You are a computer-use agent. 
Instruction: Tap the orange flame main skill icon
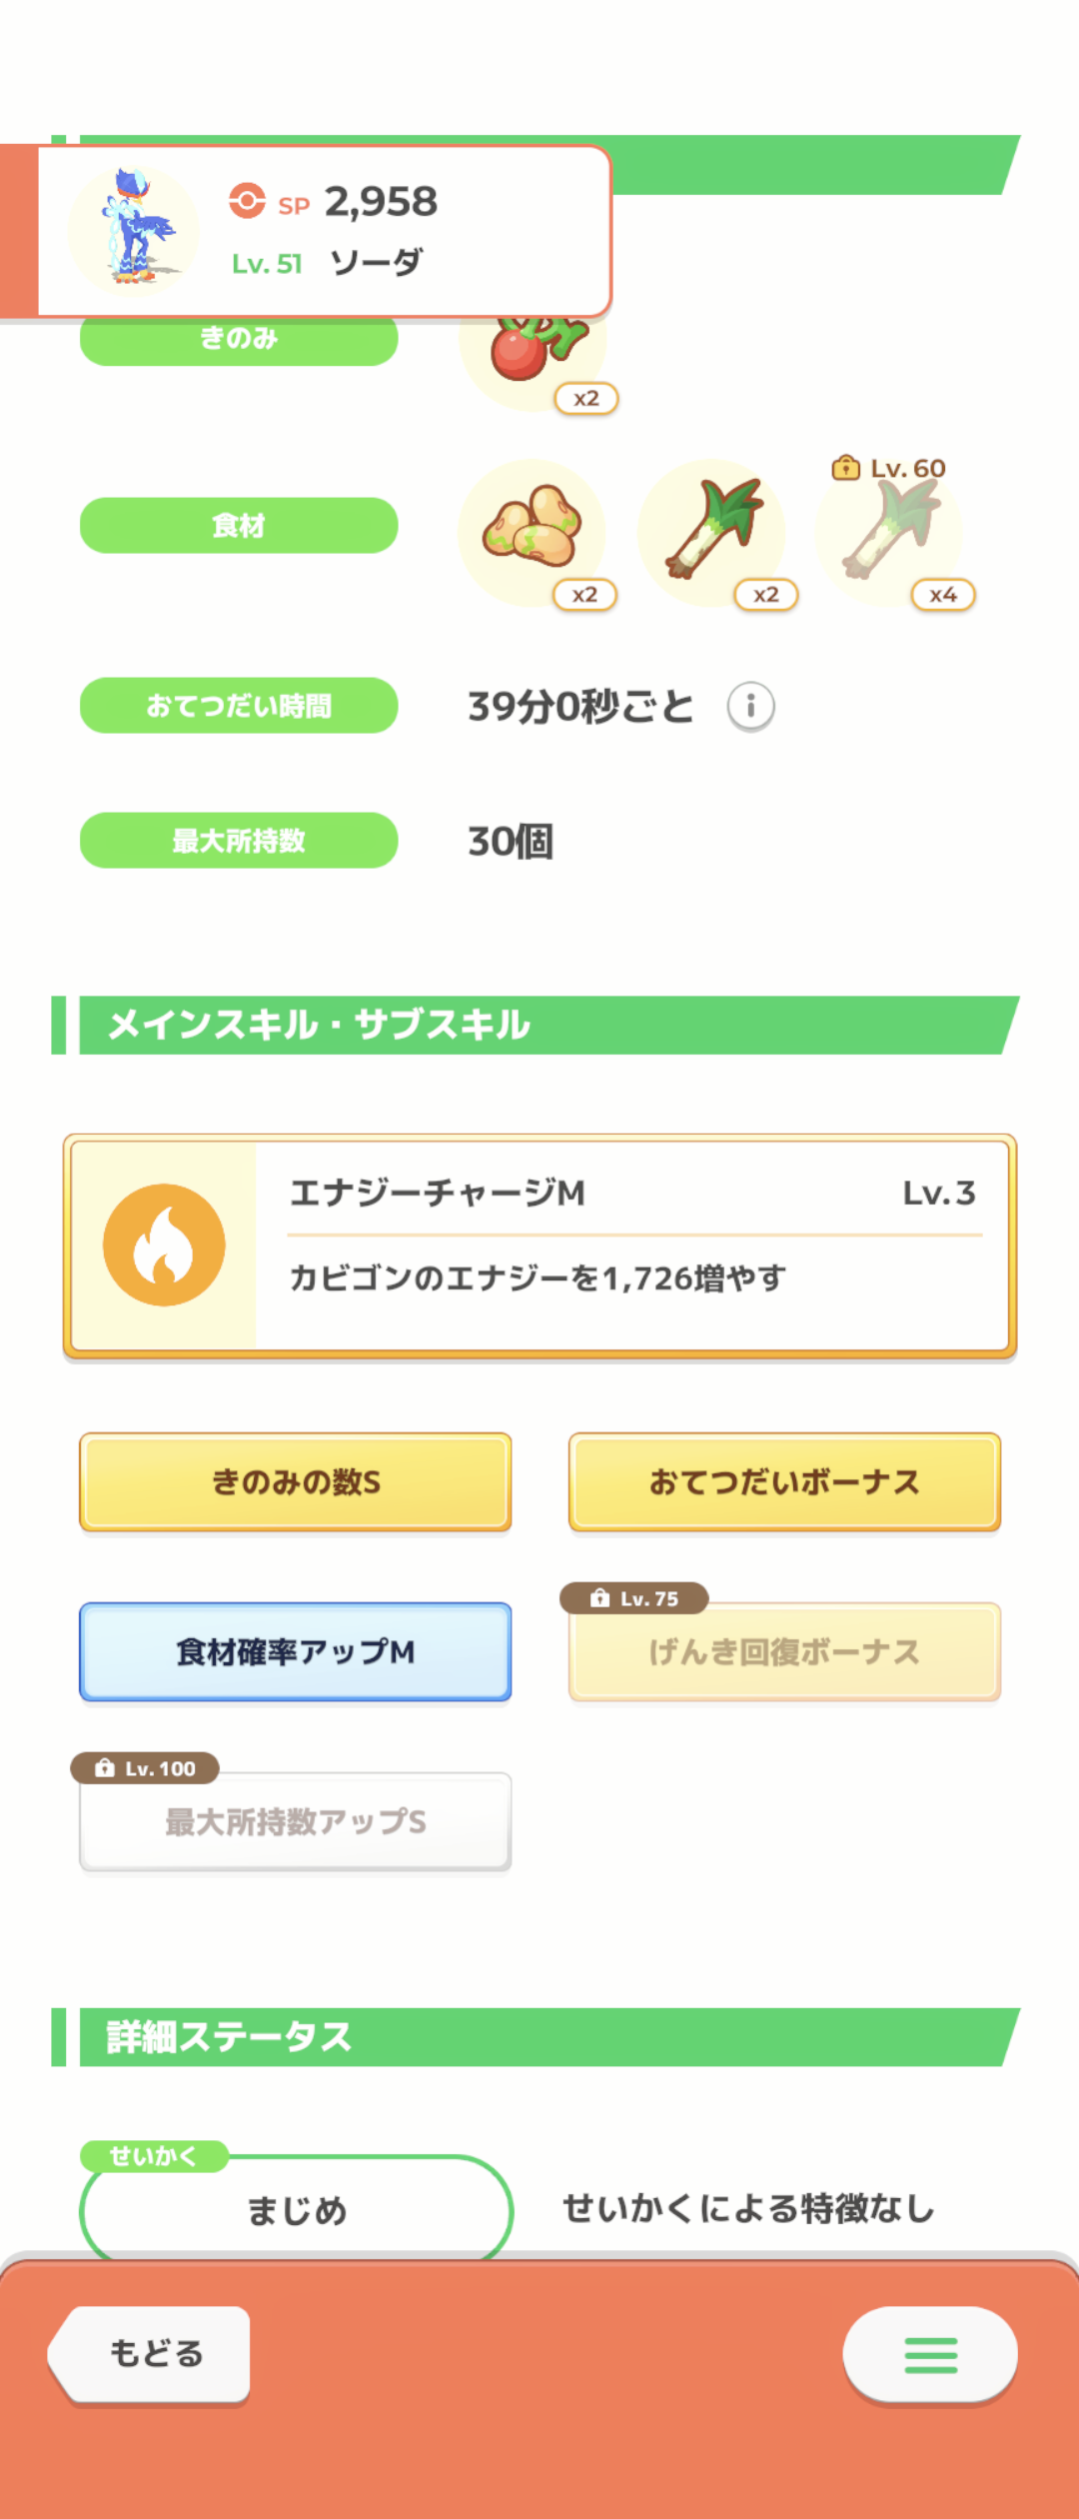coord(164,1245)
